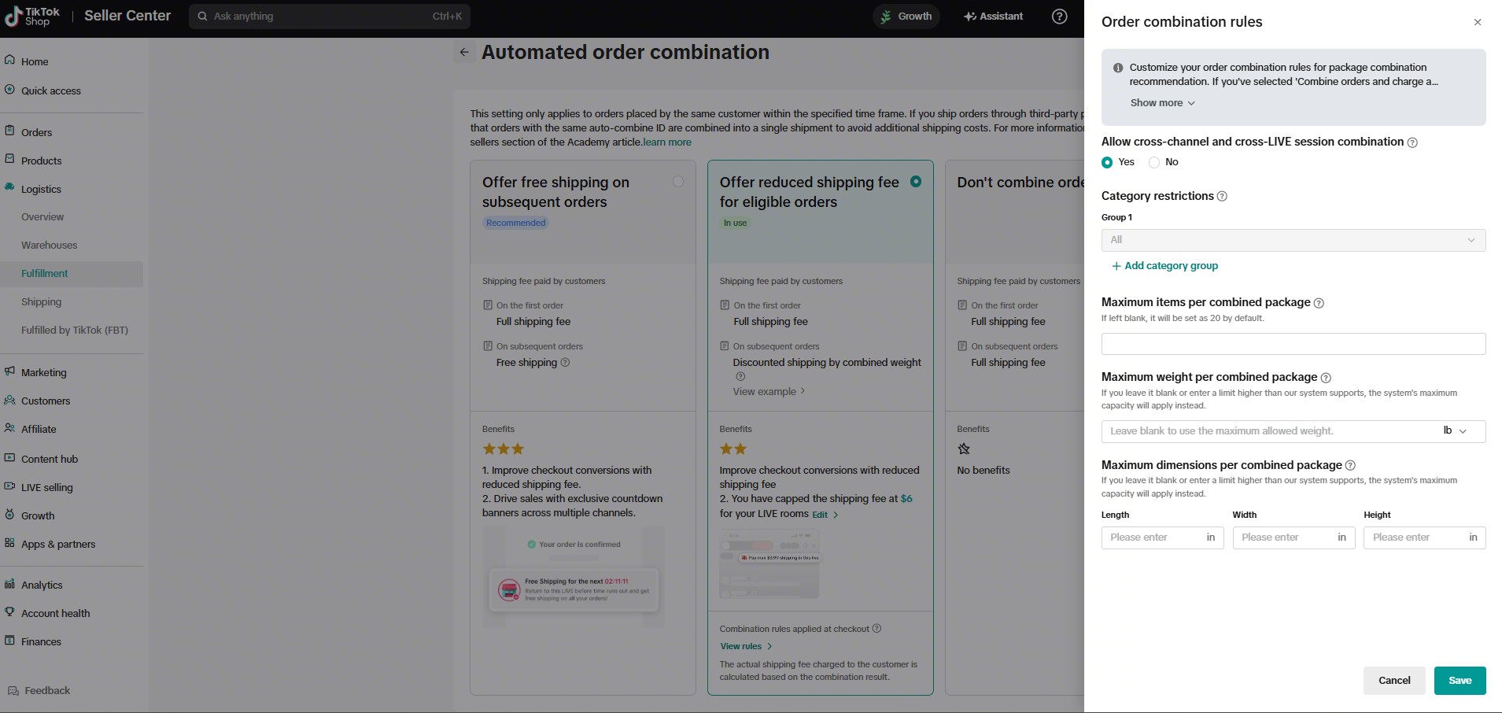Screen dimensions: 1502x713
Task: Open the lb weight unit dropdown
Action: pyautogui.click(x=1455, y=430)
